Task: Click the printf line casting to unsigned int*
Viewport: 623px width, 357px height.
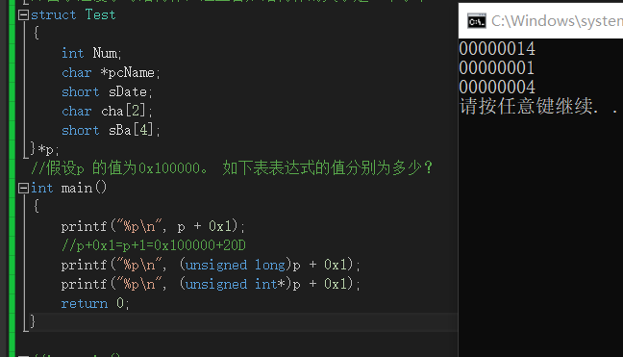Action: tap(211, 284)
